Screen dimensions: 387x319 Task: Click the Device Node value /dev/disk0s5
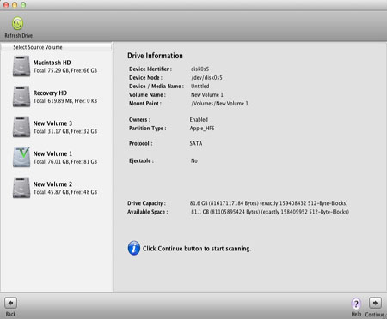click(206, 77)
